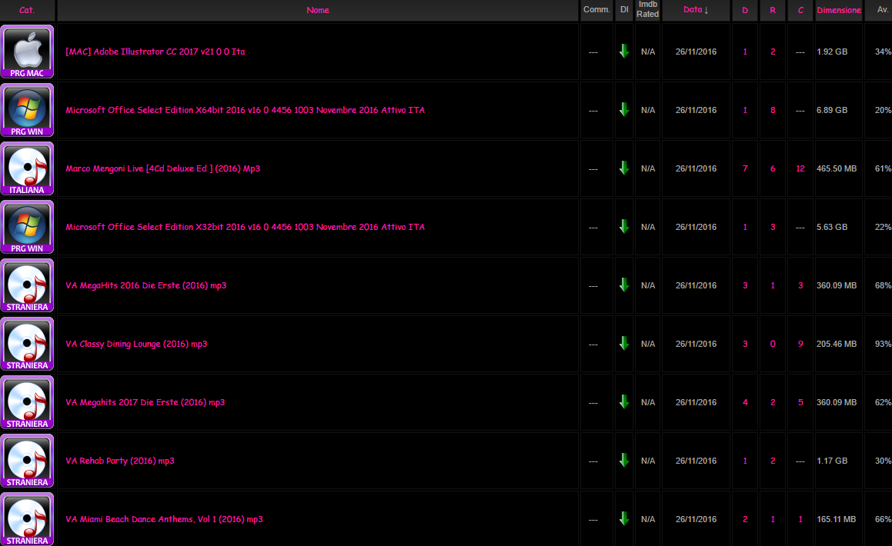Click size 465.50 MB cell

click(837, 168)
